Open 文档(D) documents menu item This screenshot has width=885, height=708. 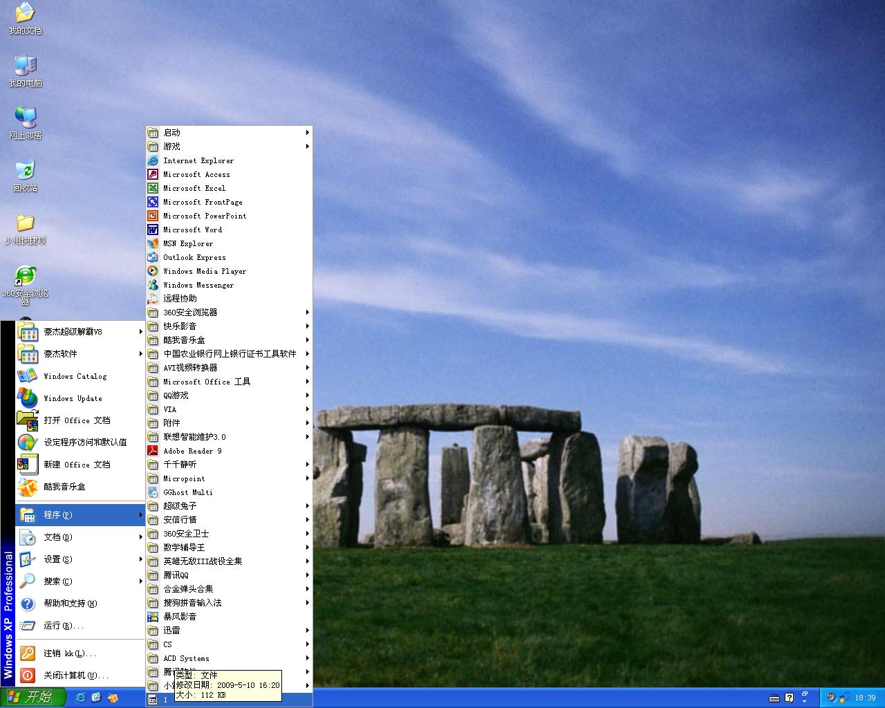80,537
